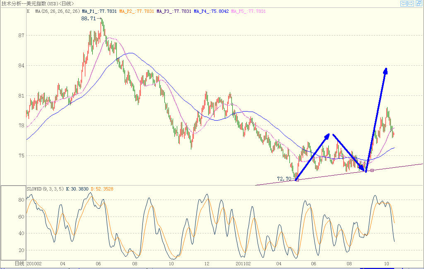The height and width of the screenshot is (269, 424).
Task: Click the orange MA_P2_:77.7831 label
Action: [137, 11]
